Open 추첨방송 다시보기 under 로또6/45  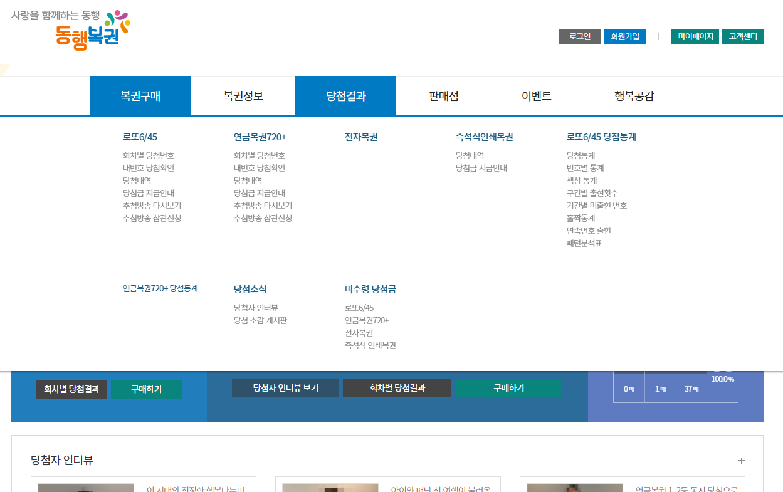click(152, 206)
